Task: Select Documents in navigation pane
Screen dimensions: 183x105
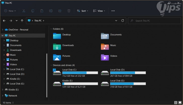Action: 16,45
